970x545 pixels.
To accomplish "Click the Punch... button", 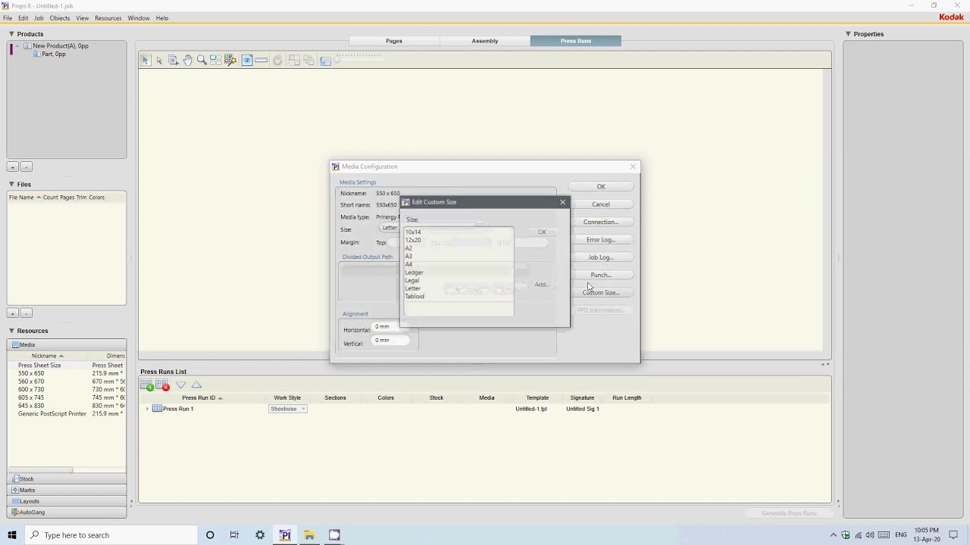I will (x=601, y=275).
